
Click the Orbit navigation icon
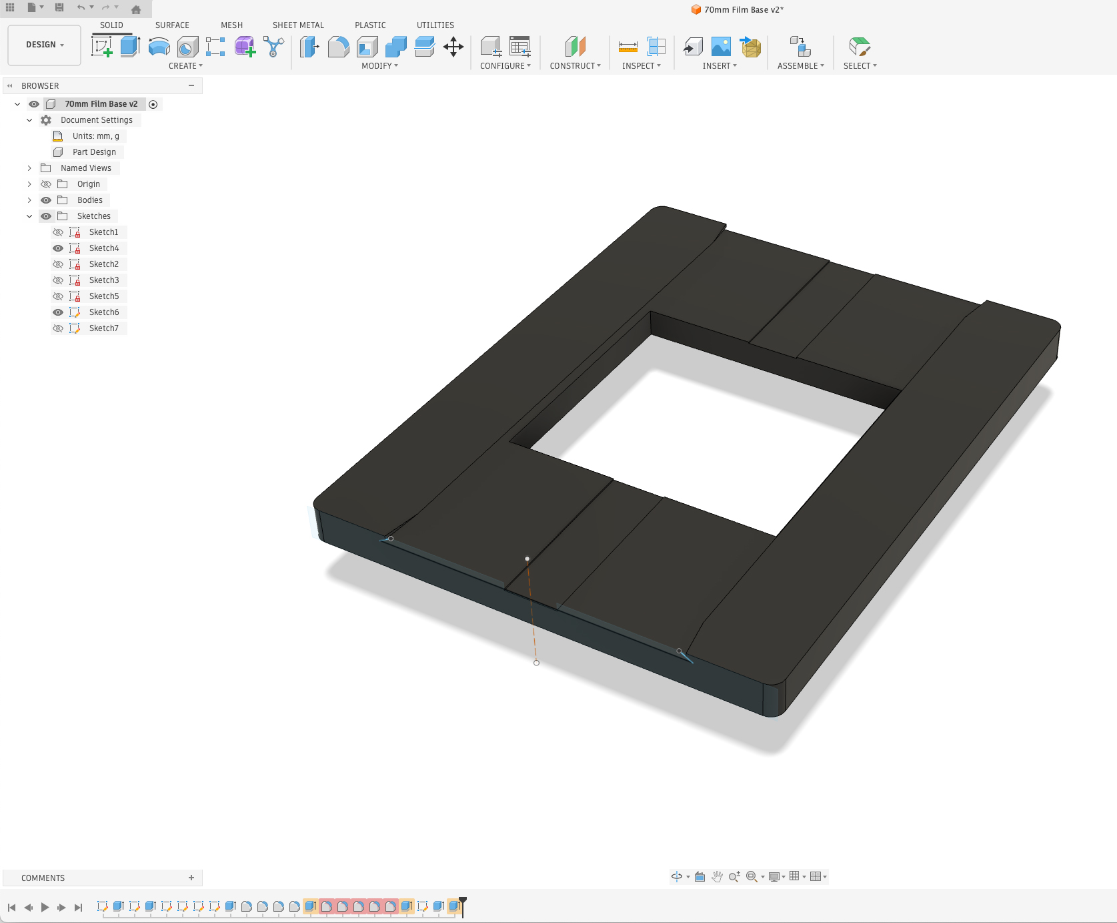[x=677, y=876]
